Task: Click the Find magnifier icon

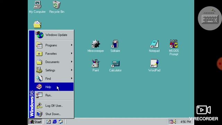Action: (x=39, y=78)
